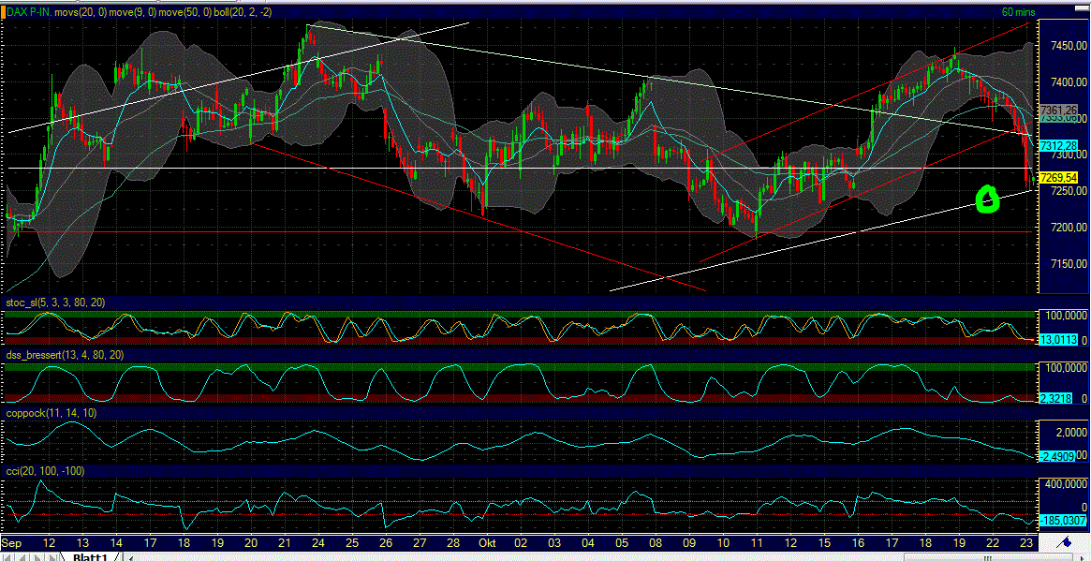Click the cci(20, 100, -100) panel header
Image resolution: width=1091 pixels, height=561 pixels.
click(45, 473)
